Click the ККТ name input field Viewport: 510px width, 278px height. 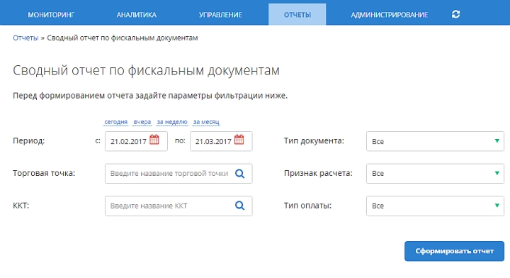click(178, 206)
